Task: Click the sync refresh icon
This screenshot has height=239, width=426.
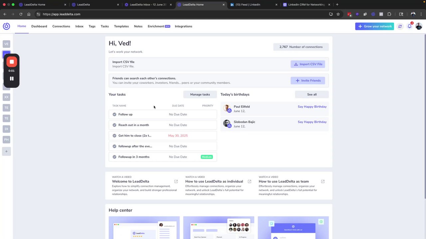Action: pyautogui.click(x=400, y=26)
